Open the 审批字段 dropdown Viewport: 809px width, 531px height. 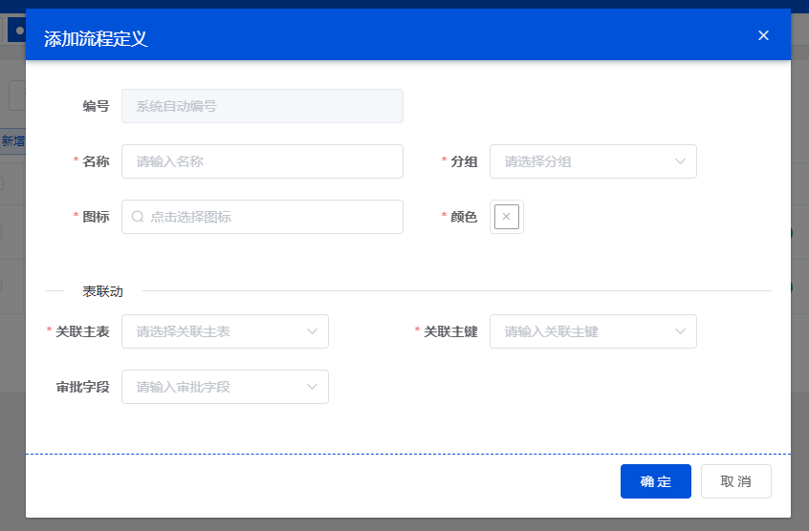225,387
